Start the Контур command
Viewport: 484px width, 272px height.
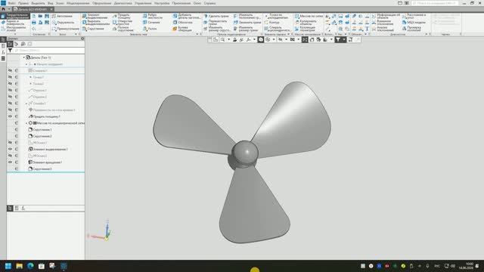click(271, 23)
